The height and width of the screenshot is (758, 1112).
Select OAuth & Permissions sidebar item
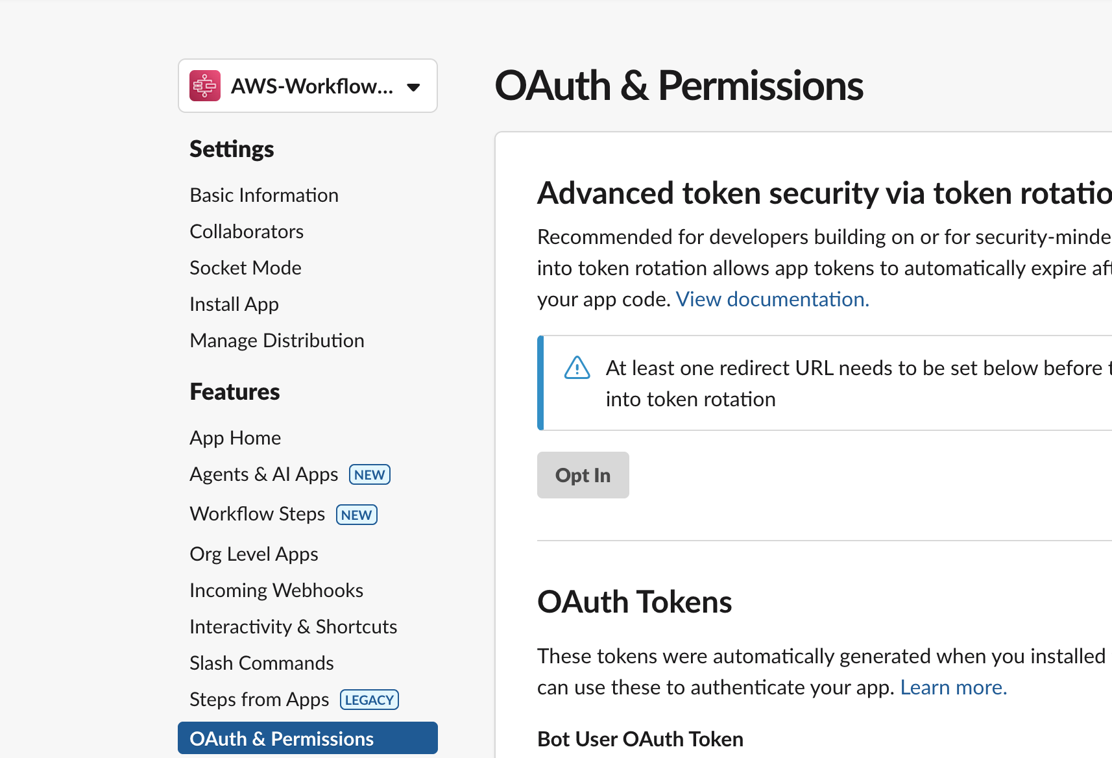click(x=308, y=739)
